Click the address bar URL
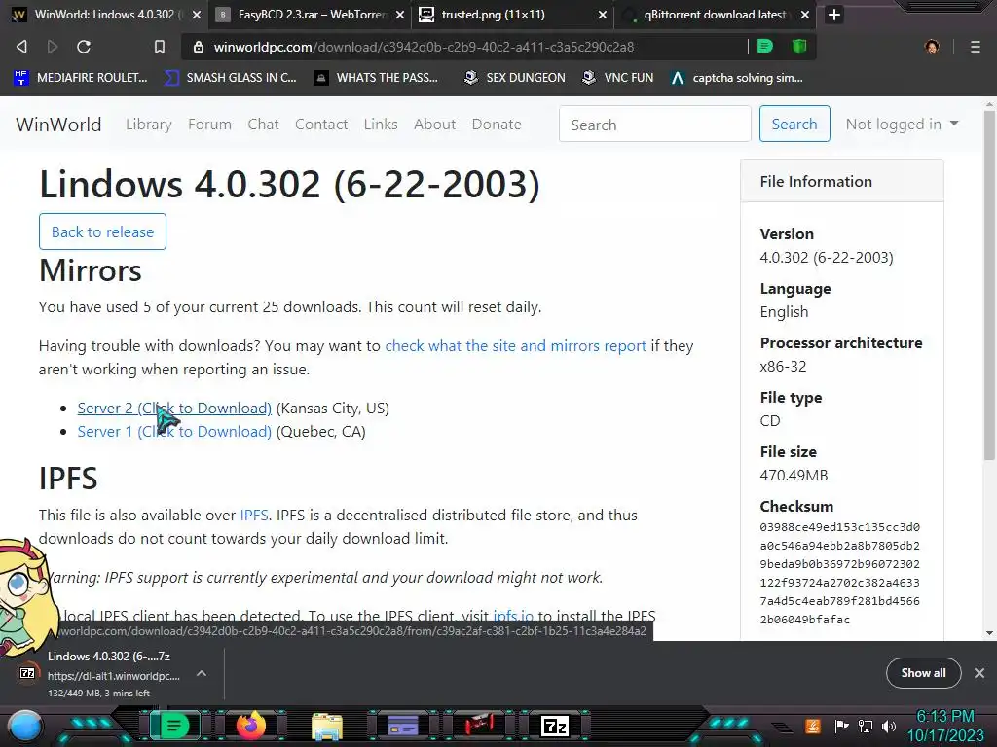997x747 pixels. point(424,47)
